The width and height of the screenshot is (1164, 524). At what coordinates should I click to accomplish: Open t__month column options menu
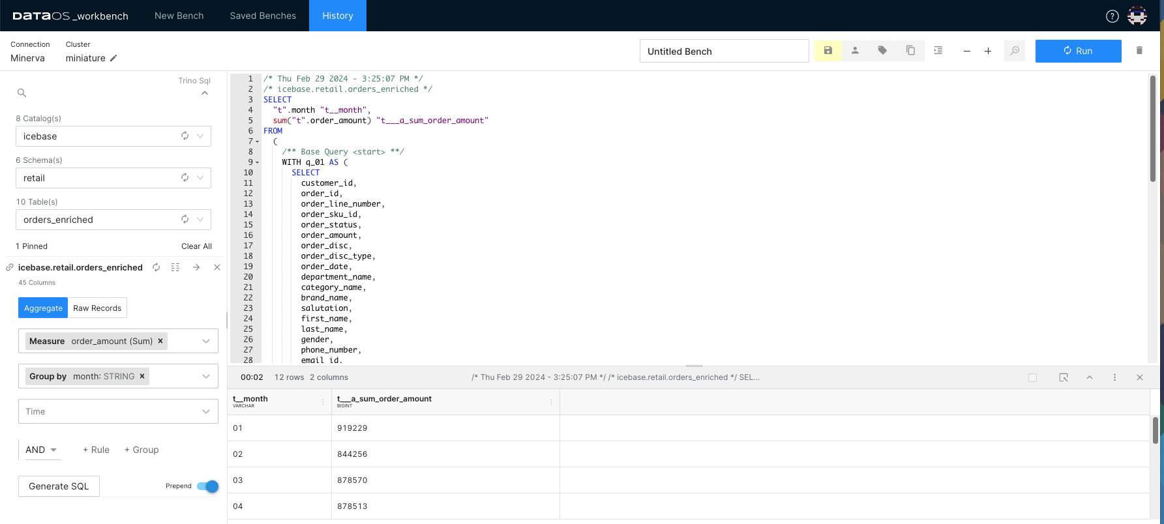pos(323,402)
